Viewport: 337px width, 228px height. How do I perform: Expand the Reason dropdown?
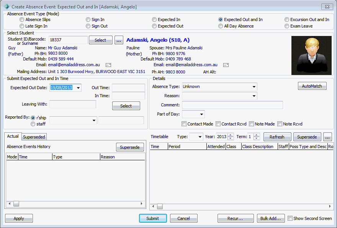[254, 96]
